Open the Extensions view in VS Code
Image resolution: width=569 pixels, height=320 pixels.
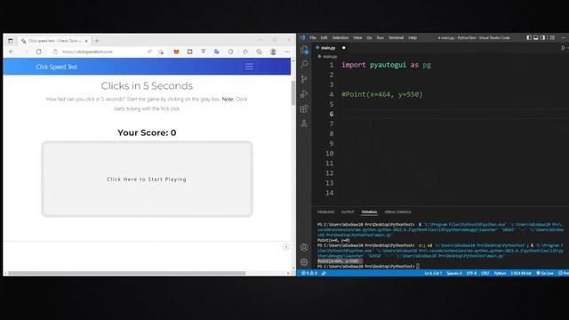pyautogui.click(x=304, y=108)
